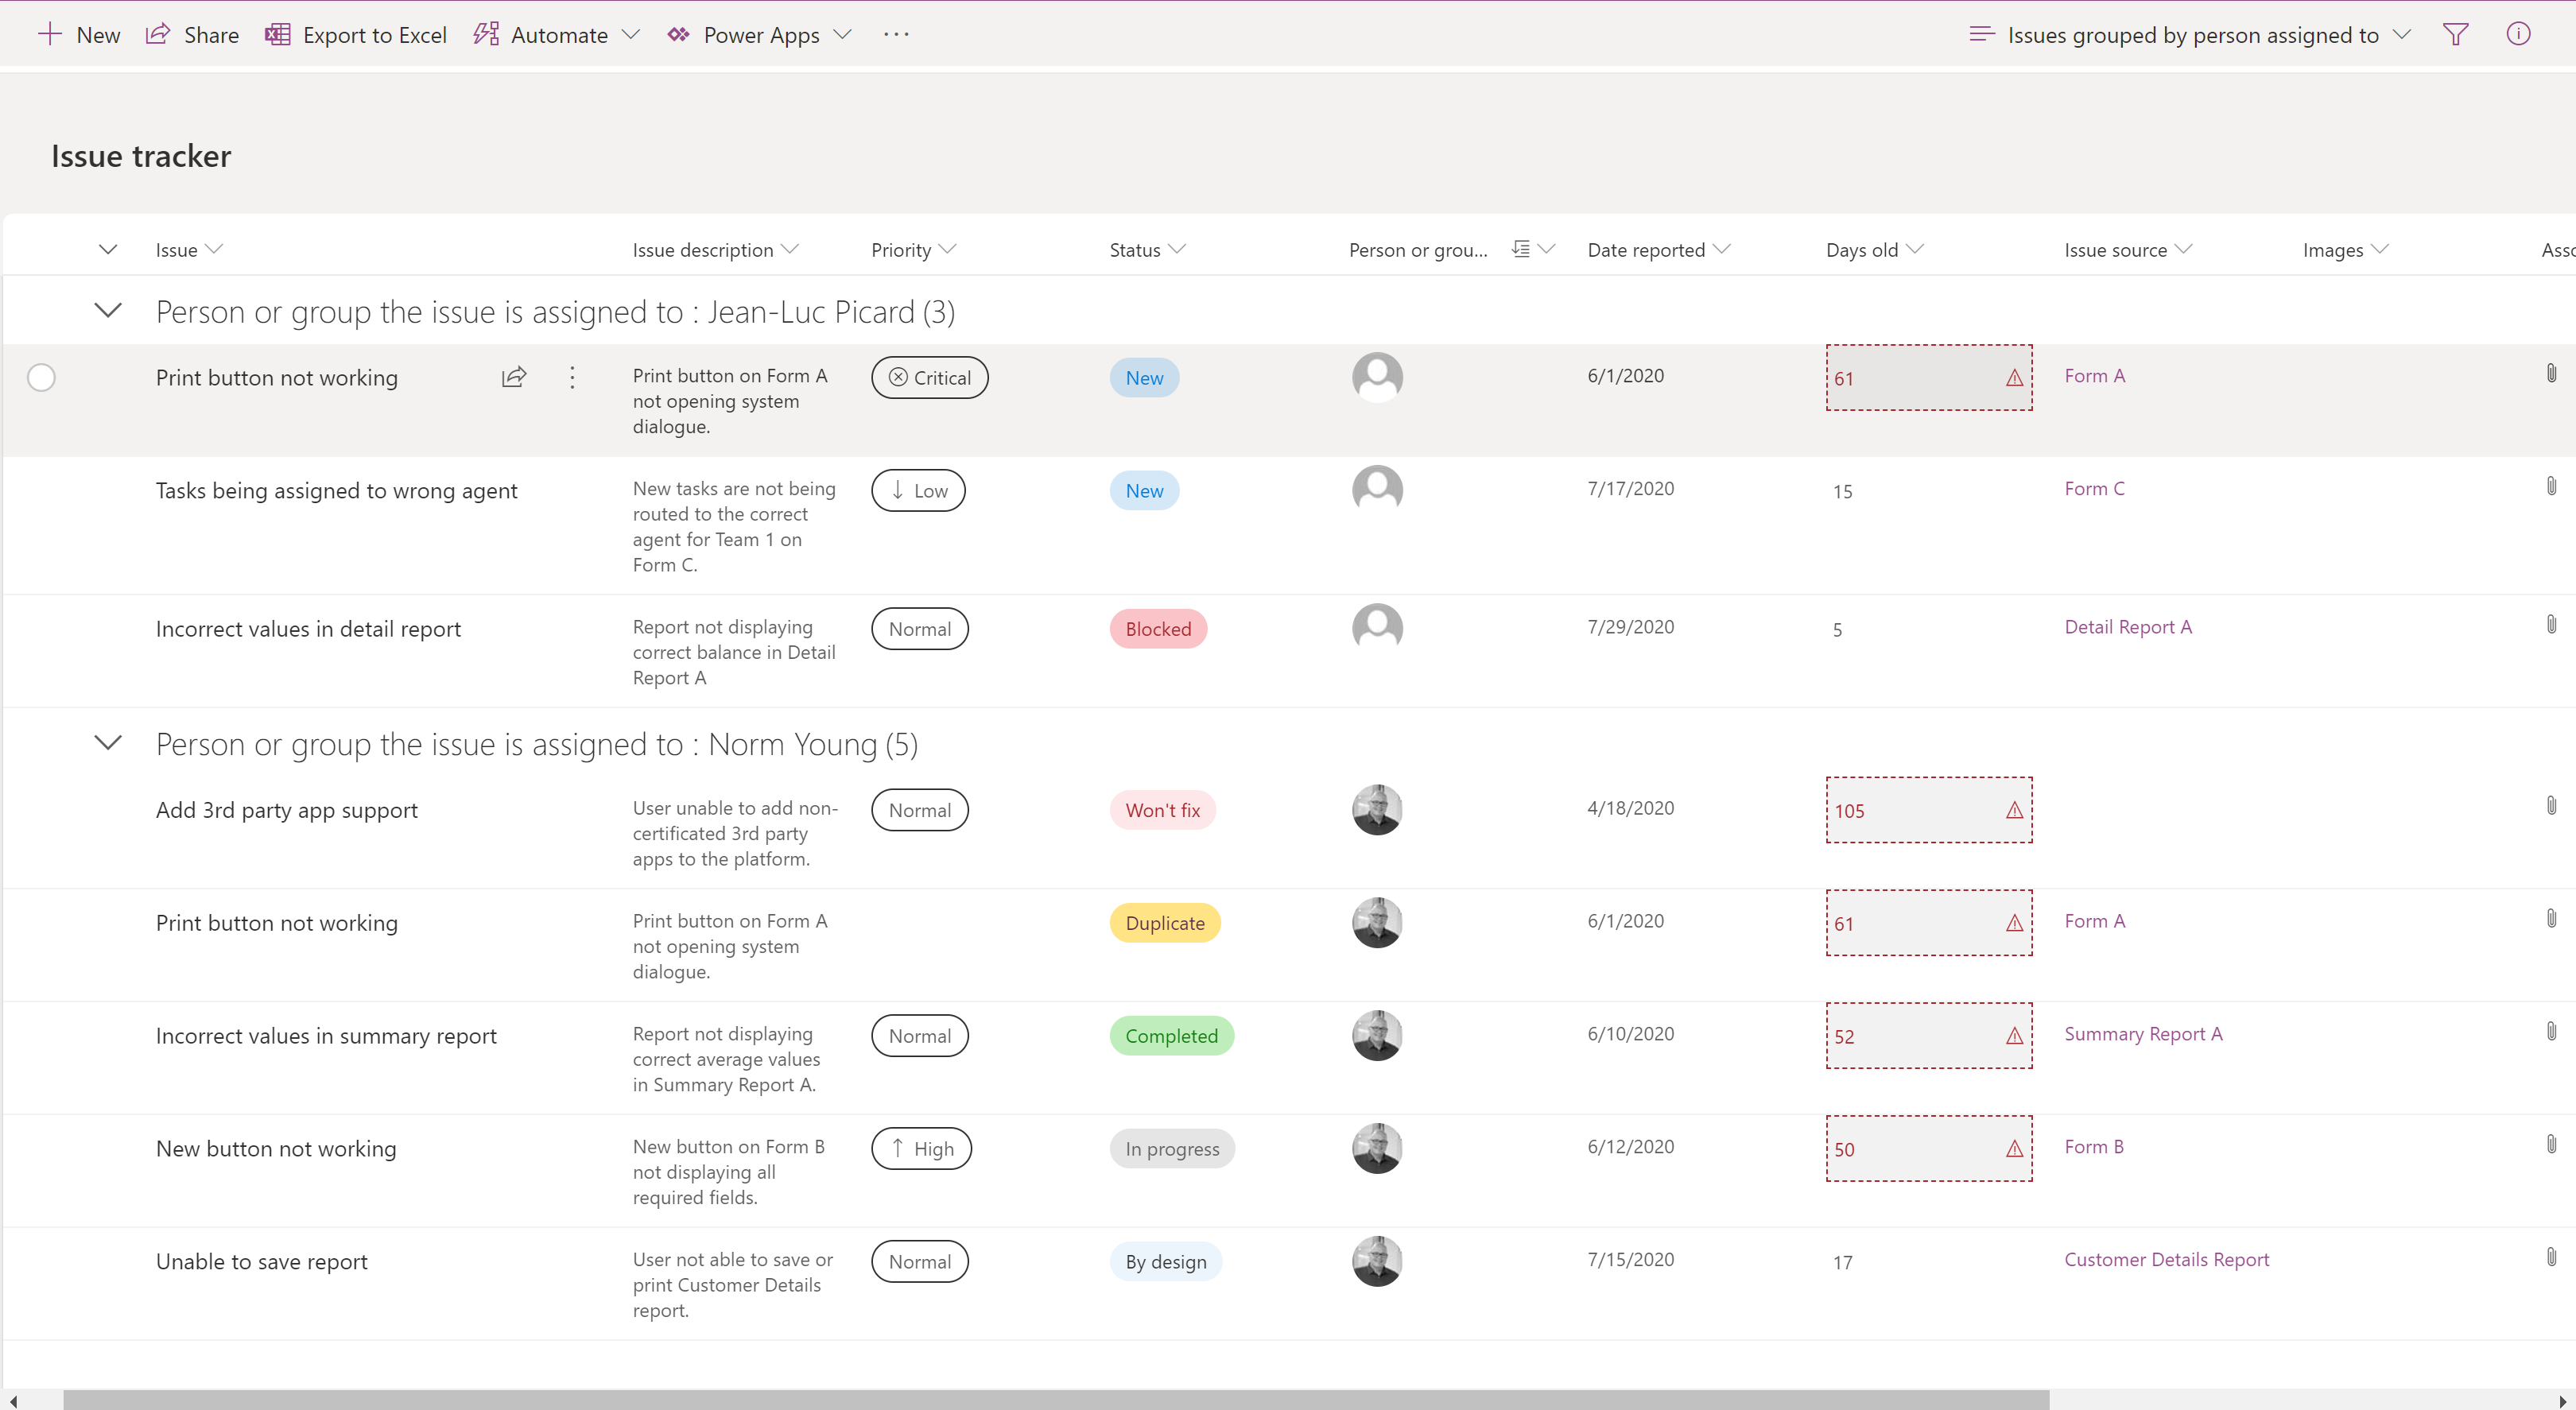Select the Print button not working row
Screen dimensions: 2576x1410
click(x=41, y=377)
